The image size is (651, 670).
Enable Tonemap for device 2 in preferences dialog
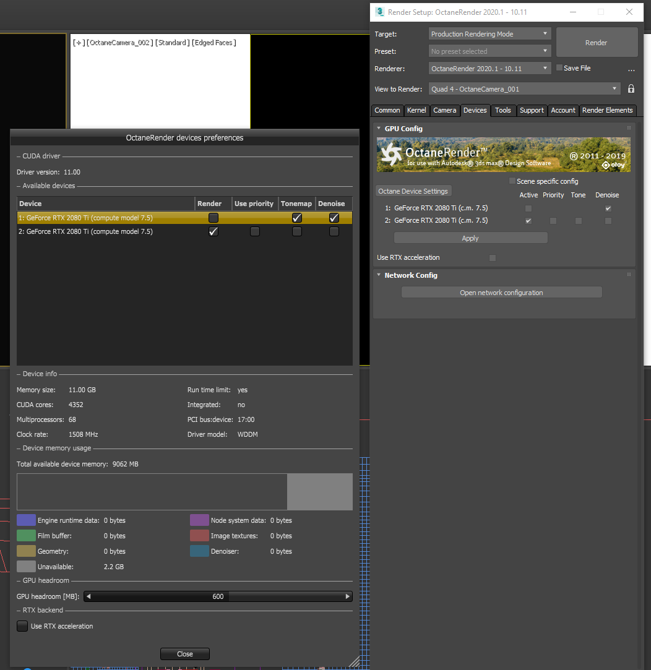pos(296,231)
